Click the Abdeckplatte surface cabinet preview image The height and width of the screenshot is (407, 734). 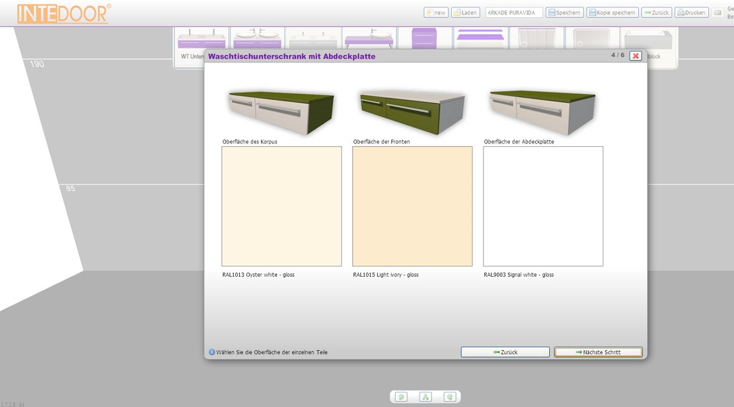click(542, 110)
